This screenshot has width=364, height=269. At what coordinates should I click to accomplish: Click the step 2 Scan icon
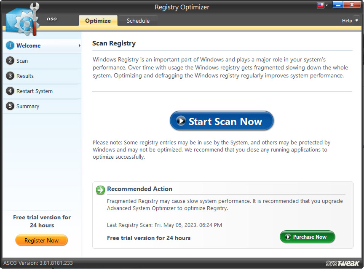click(x=10, y=61)
